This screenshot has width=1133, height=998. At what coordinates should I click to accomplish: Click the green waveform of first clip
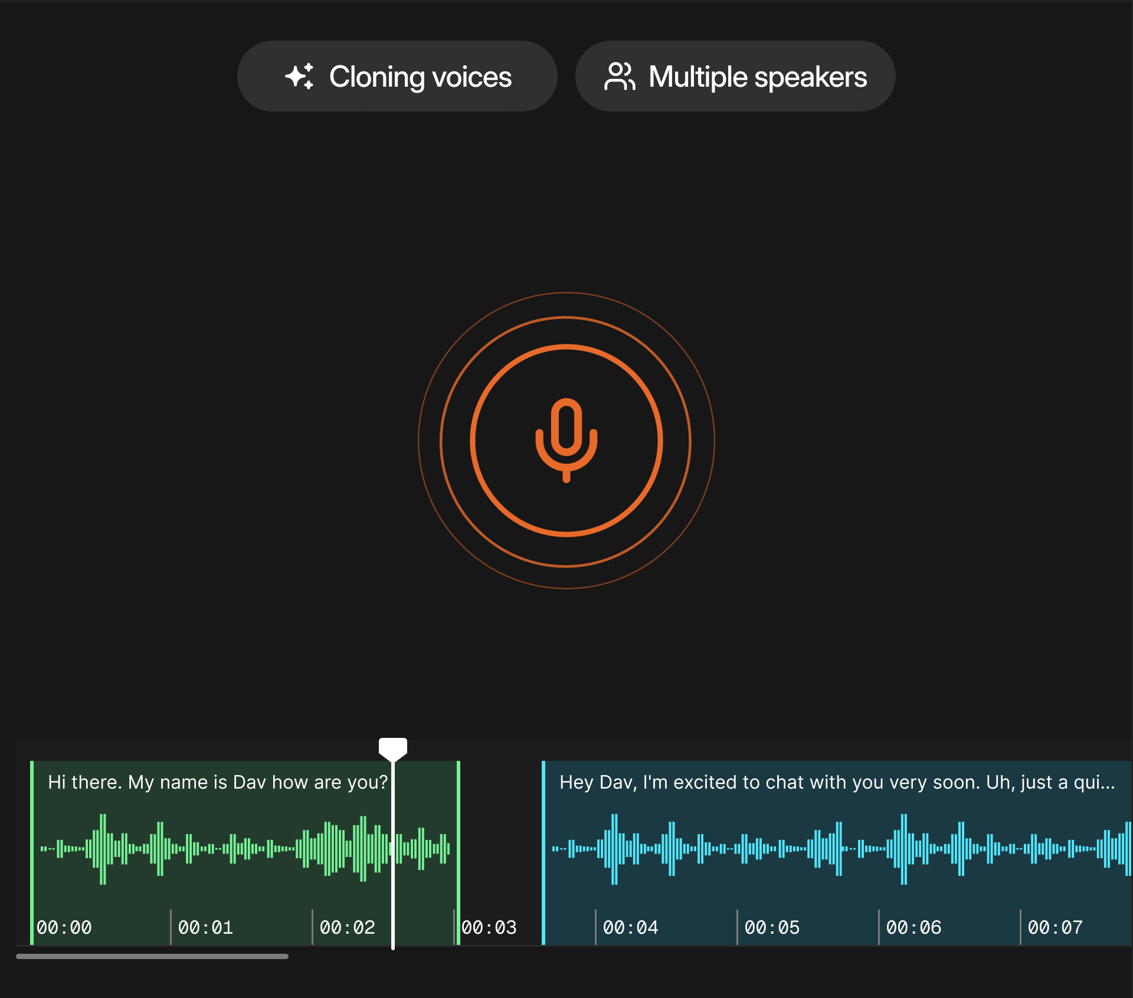(245, 849)
